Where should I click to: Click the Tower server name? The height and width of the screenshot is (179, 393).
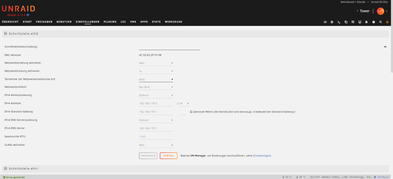coord(365,11)
